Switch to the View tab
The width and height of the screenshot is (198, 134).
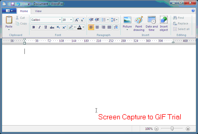pos(38,11)
